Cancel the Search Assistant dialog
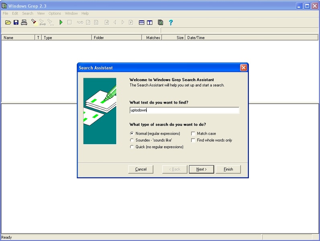 [x=141, y=169]
